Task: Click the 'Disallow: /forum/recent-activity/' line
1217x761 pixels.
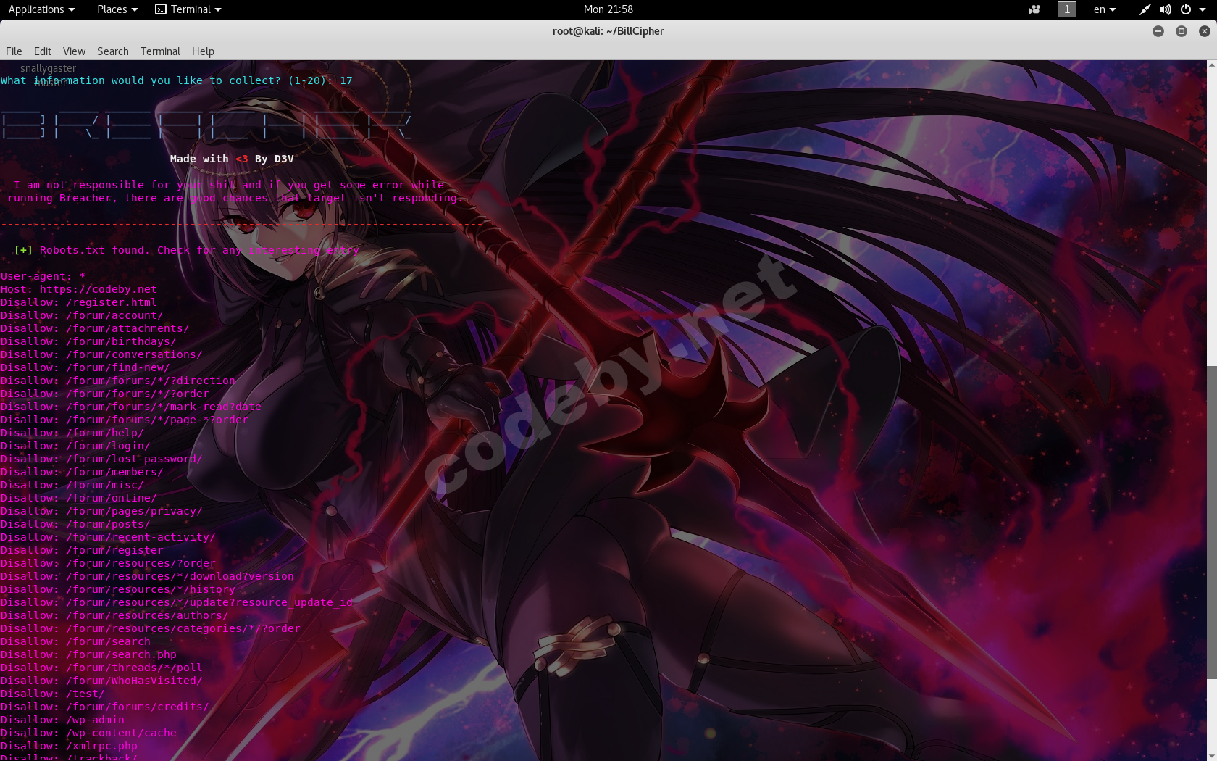Action: (x=108, y=537)
